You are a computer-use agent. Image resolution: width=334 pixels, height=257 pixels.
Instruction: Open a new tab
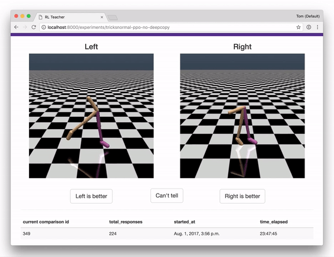pos(112,18)
